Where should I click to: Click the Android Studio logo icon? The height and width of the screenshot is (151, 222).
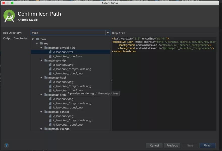(9, 16)
